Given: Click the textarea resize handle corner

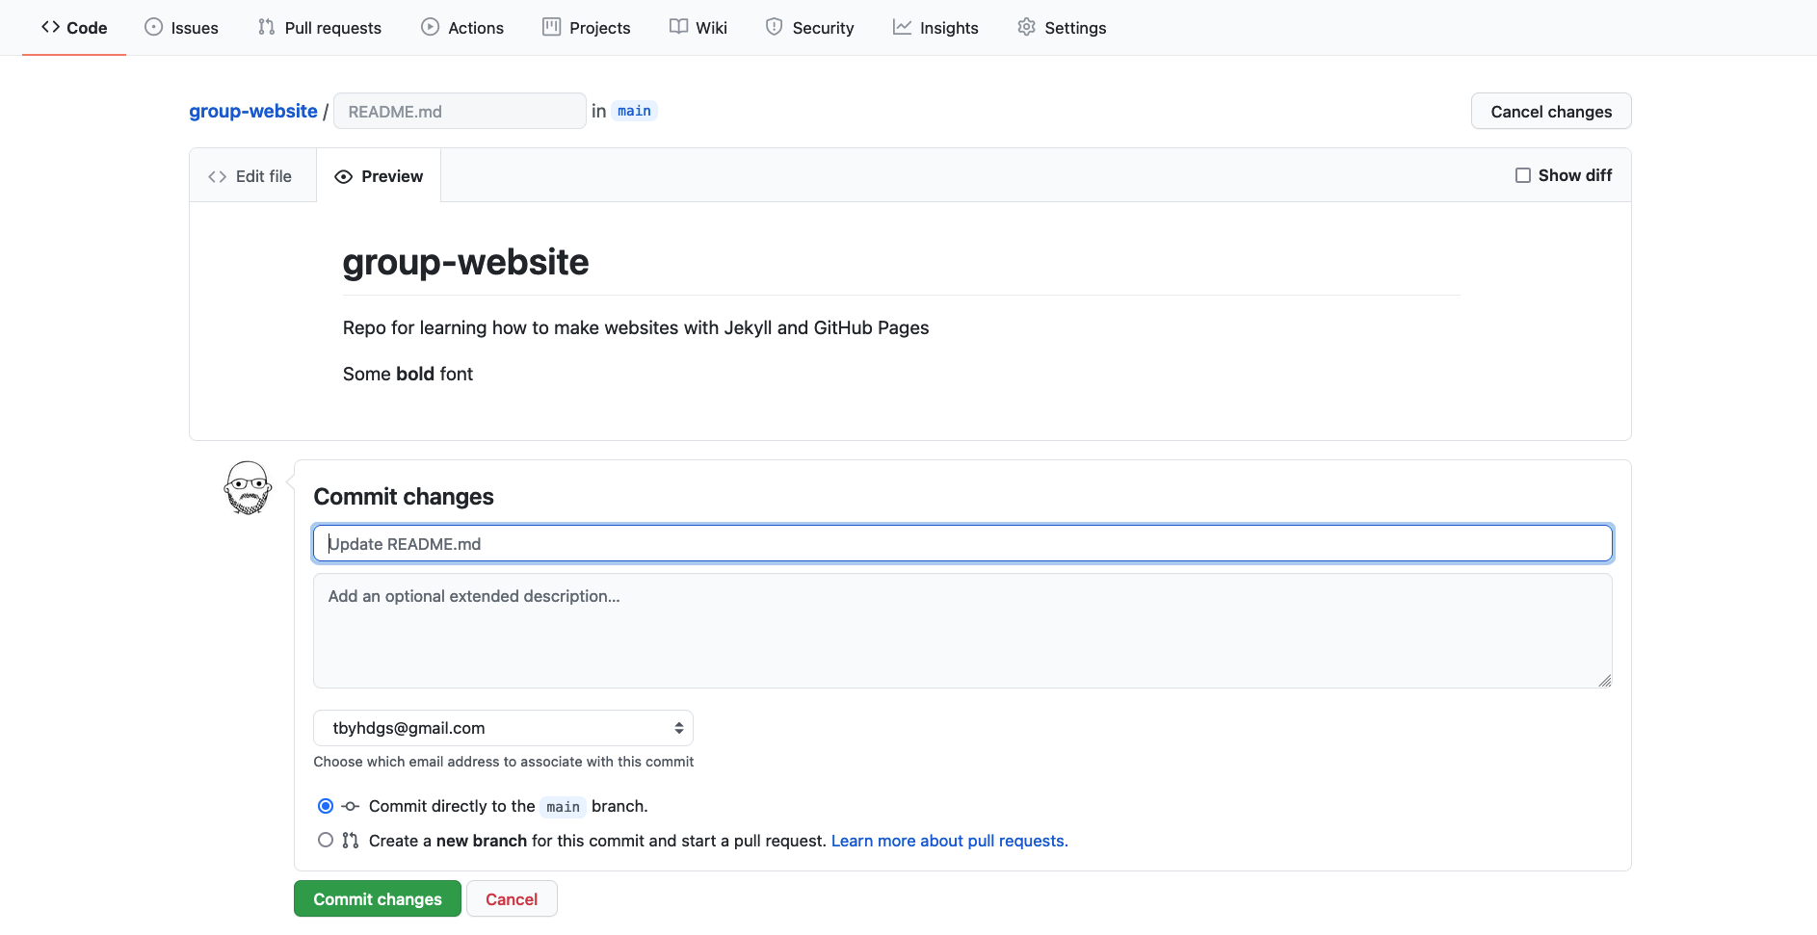Looking at the screenshot, I should coord(1604,680).
